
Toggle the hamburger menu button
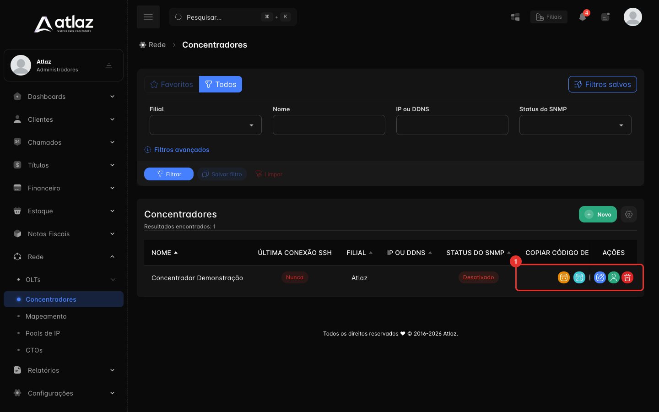click(148, 17)
